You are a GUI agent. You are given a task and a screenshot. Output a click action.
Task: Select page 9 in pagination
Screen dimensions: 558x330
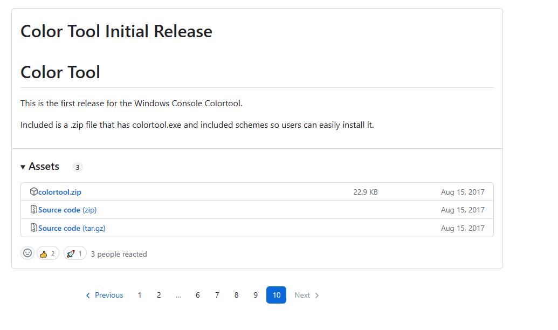pos(256,295)
